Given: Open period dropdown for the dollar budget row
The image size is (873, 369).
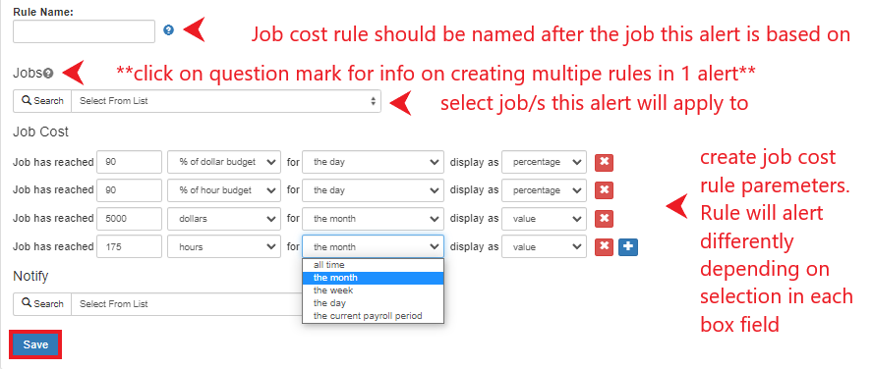Looking at the screenshot, I should [373, 162].
